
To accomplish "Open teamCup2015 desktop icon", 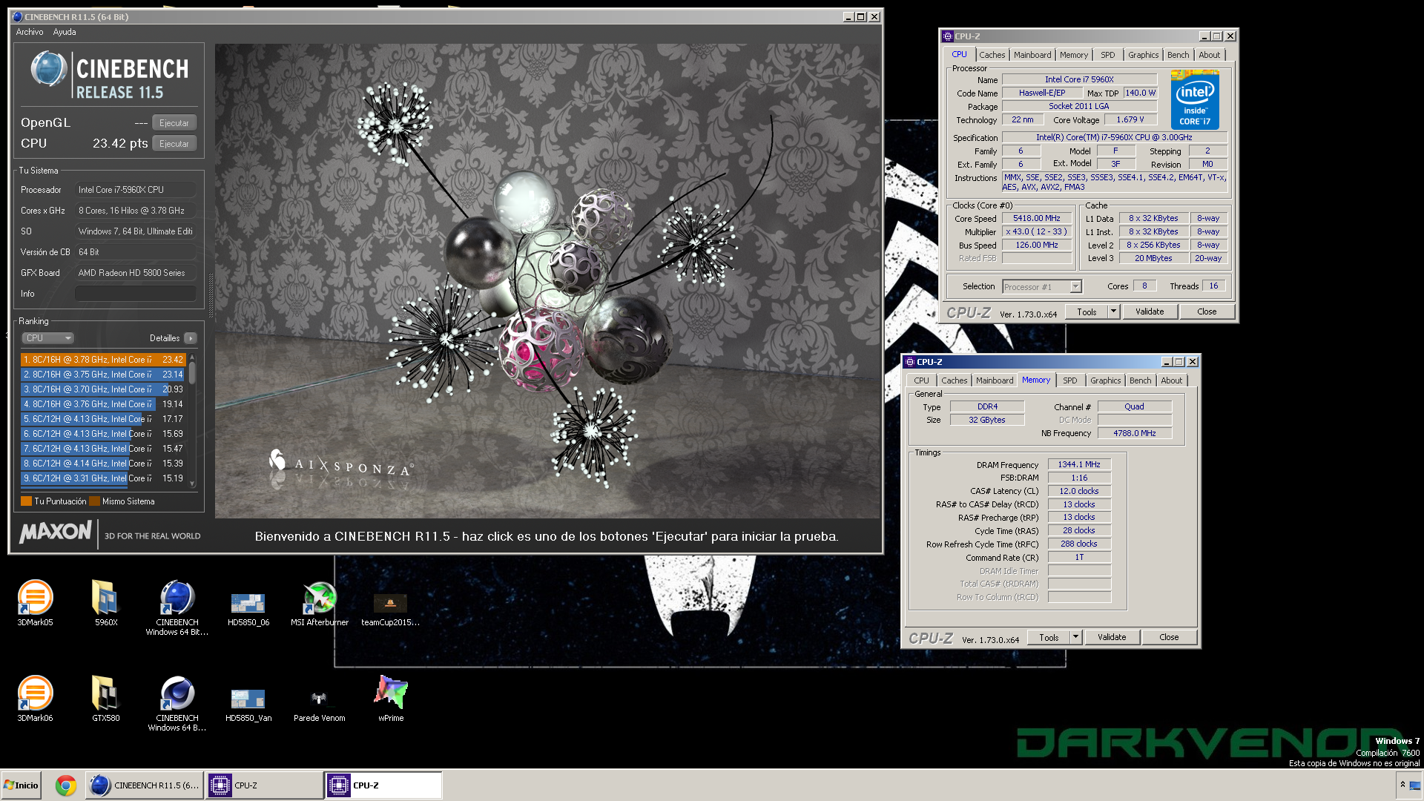I will pyautogui.click(x=390, y=608).
